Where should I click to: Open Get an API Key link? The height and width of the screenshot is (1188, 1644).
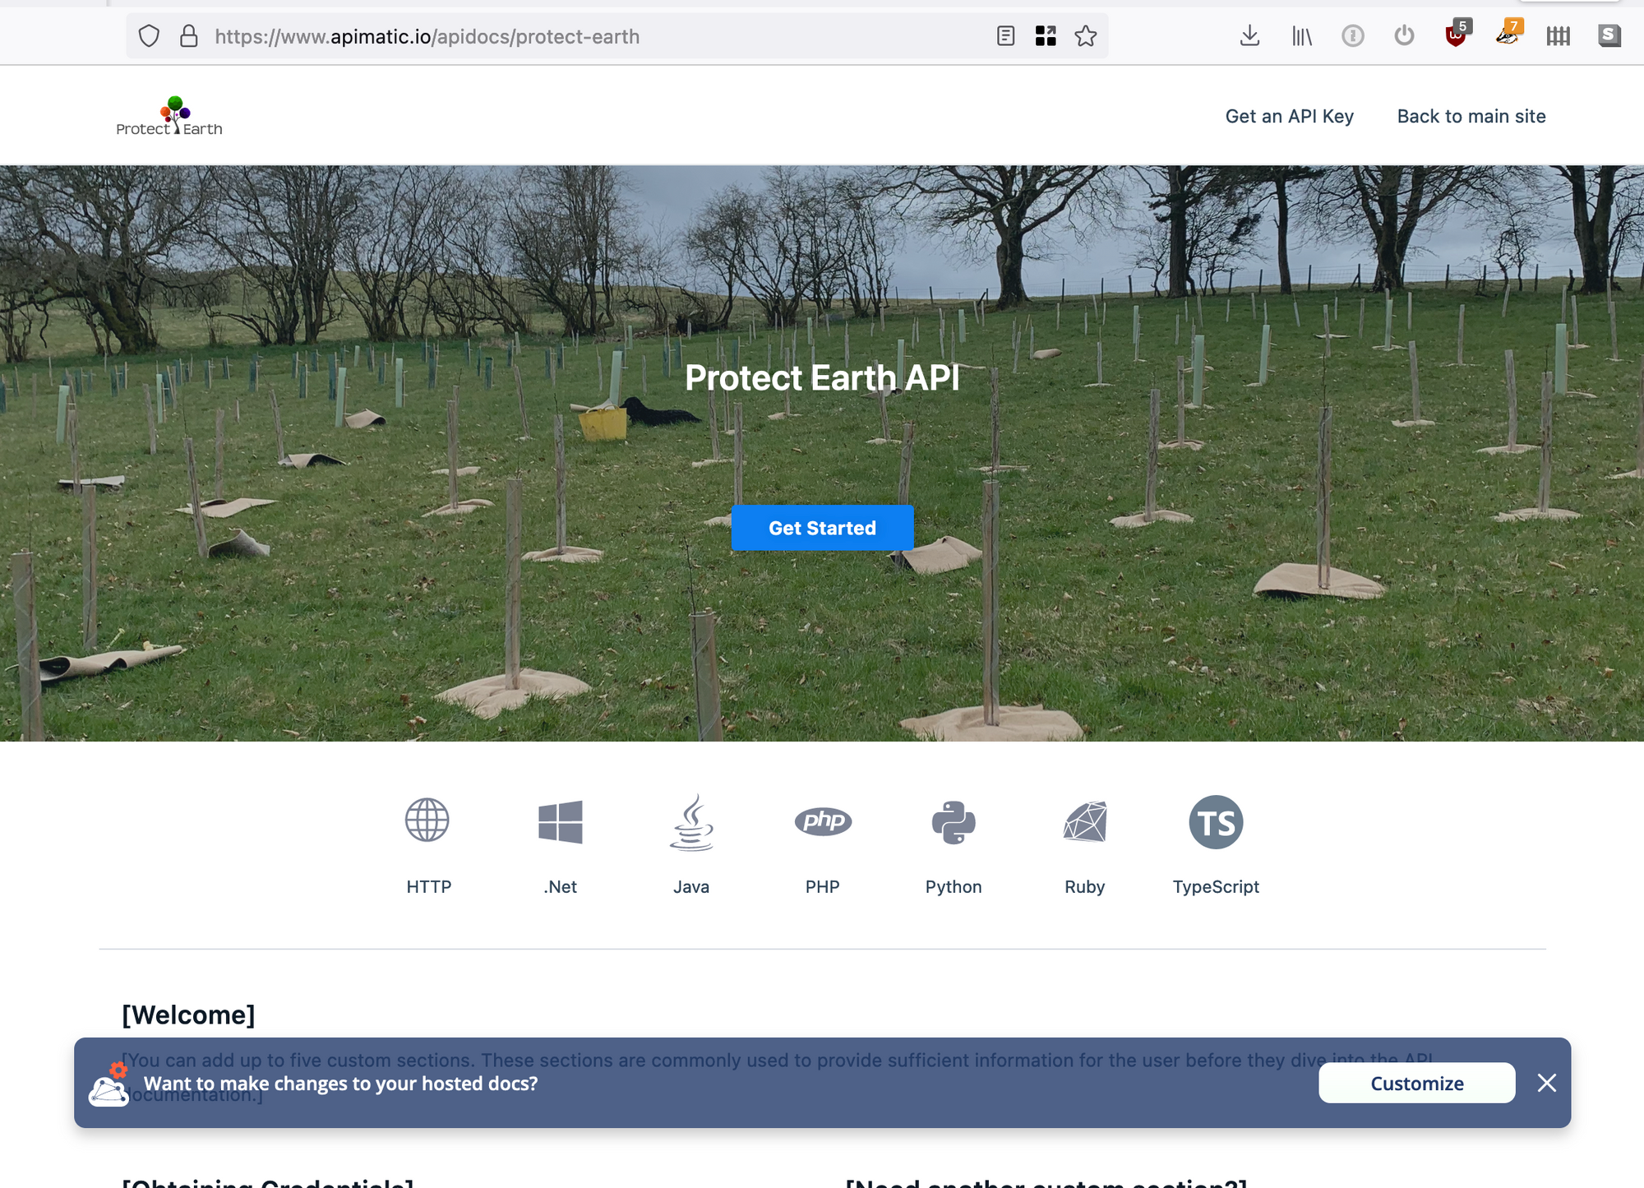pyautogui.click(x=1289, y=116)
